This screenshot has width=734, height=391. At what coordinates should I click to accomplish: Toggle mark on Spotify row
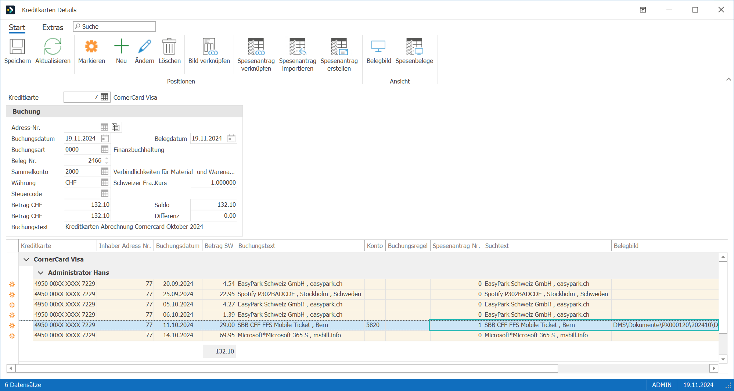pyautogui.click(x=12, y=295)
